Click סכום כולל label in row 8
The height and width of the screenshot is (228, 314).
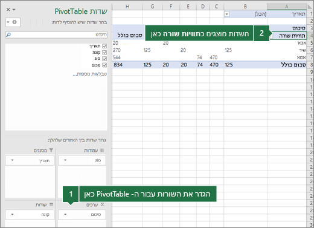[x=293, y=65]
